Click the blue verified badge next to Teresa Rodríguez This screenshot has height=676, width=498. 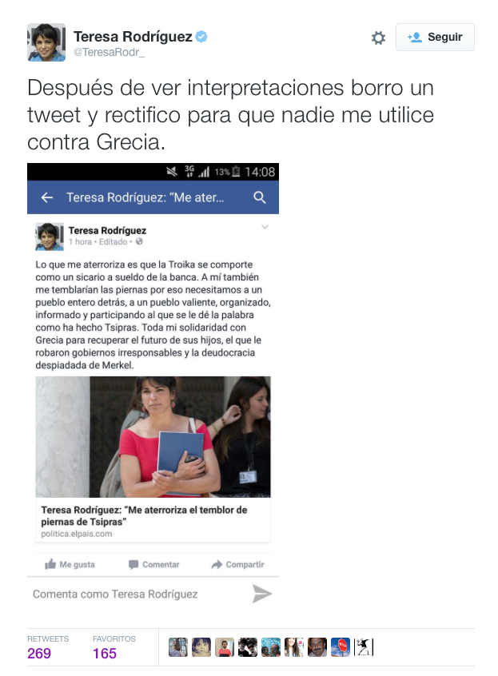[201, 37]
